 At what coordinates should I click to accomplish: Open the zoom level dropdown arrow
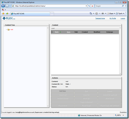coord(123,115)
